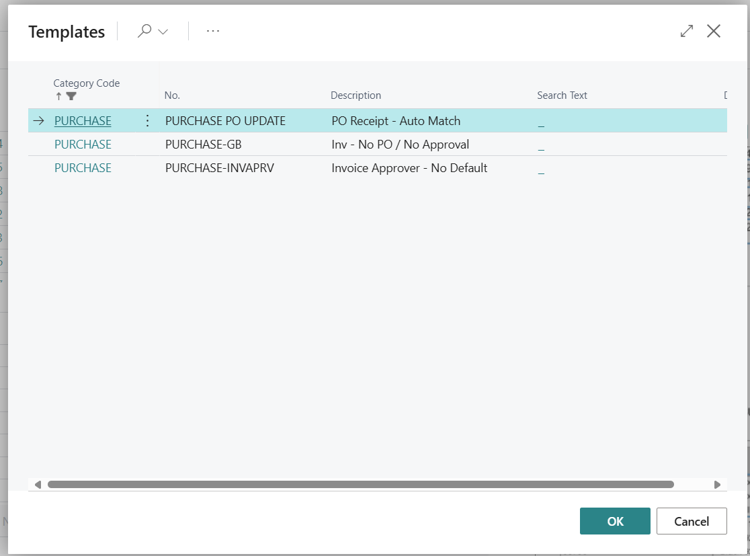
Task: Click the right scroll arrow
Action: pyautogui.click(x=717, y=484)
